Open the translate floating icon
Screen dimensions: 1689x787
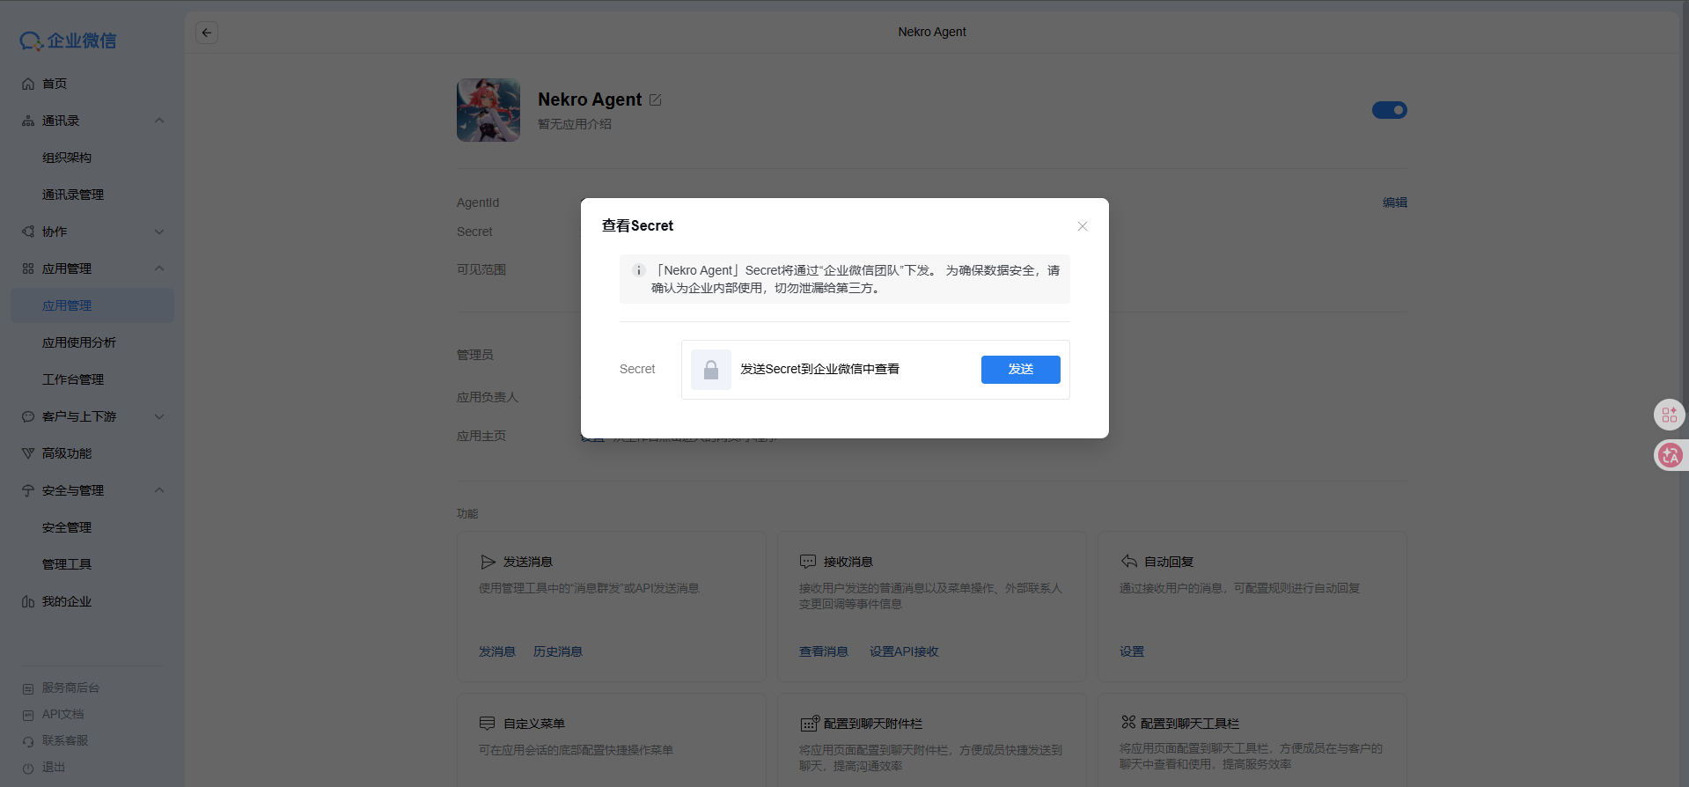click(x=1670, y=455)
